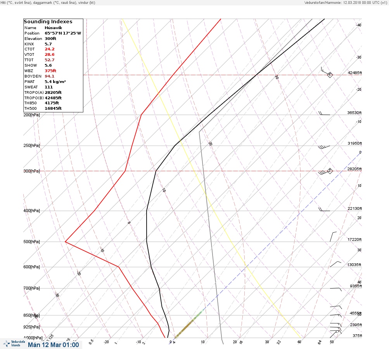389x349 pixels.
Task: Click the wind barb at 600 hPa
Action: click(335, 264)
